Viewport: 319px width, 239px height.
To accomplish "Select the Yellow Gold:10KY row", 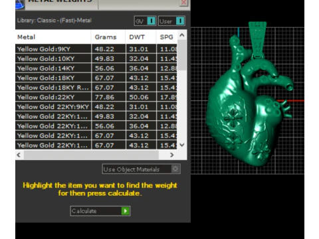I will pyautogui.click(x=96, y=58).
